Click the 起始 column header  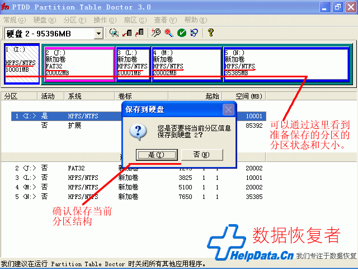(195, 96)
